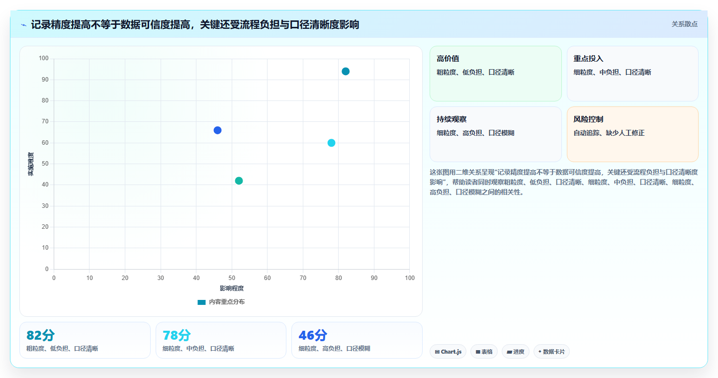Click the 进度 tag

coord(516,352)
